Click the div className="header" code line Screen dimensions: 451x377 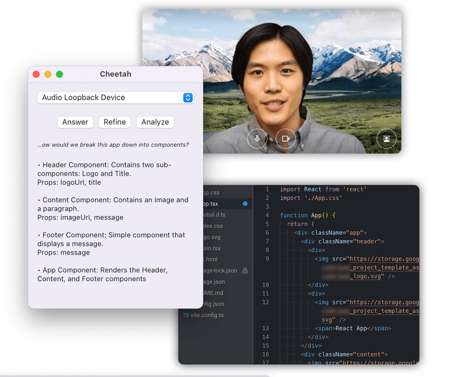[x=342, y=241]
